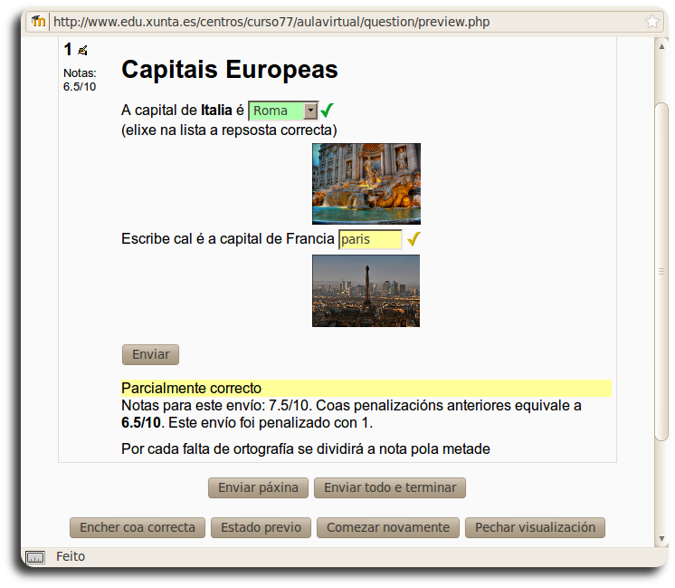Fill answers with Encher coa correcta
The width and height of the screenshot is (675, 588).
pos(138,527)
